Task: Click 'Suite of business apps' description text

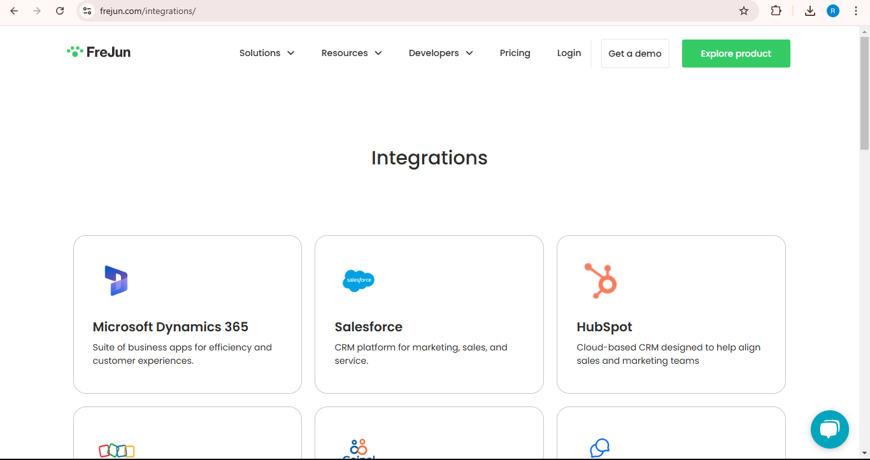Action: [182, 354]
